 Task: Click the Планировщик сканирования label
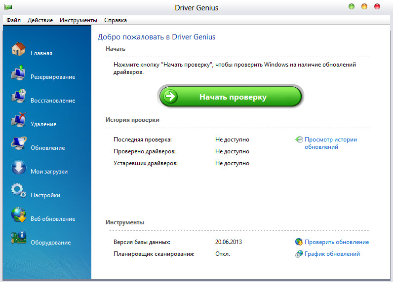154,254
